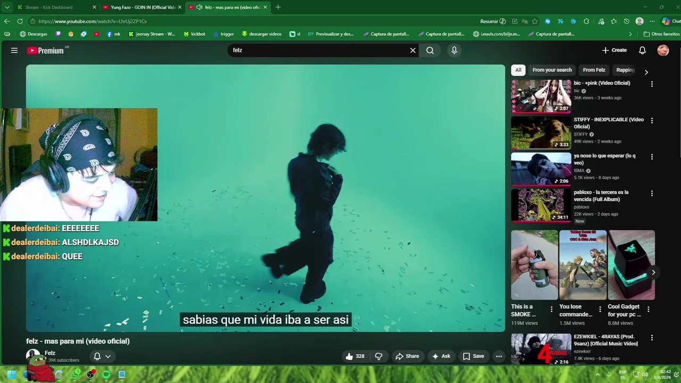Open the Felz channel name link
This screenshot has height=383, width=681.
50,353
